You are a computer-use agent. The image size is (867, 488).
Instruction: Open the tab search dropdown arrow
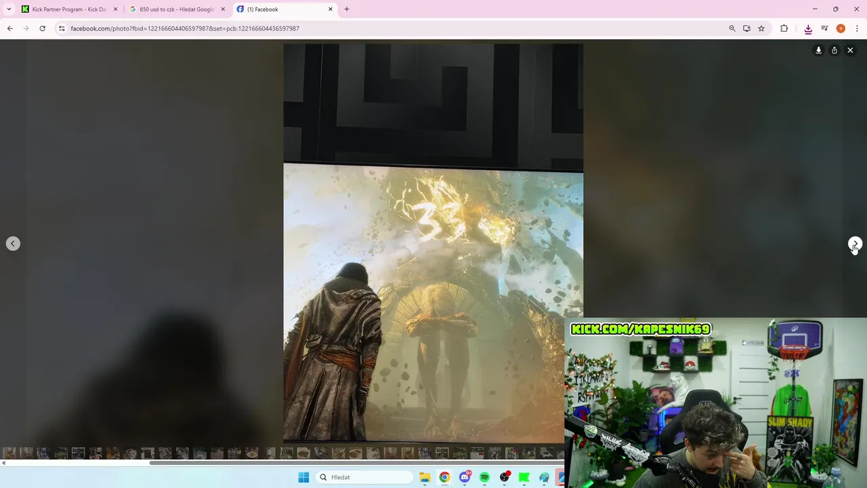tap(9, 9)
